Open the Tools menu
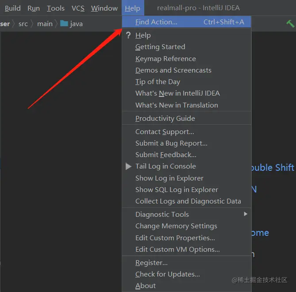This screenshot has width=296, height=292. click(56, 8)
